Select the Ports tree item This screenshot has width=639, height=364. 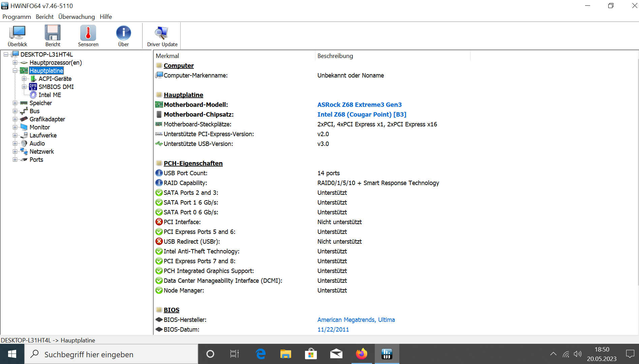click(36, 160)
